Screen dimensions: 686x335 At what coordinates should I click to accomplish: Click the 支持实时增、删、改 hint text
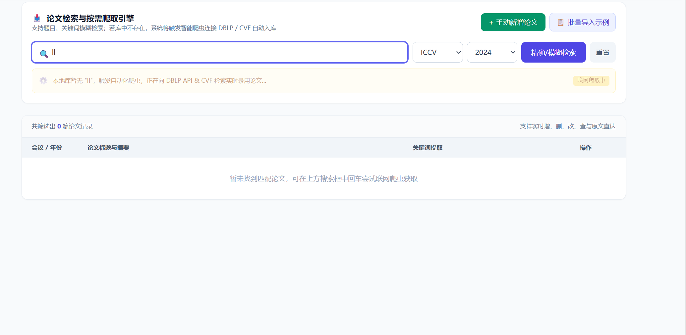point(568,126)
